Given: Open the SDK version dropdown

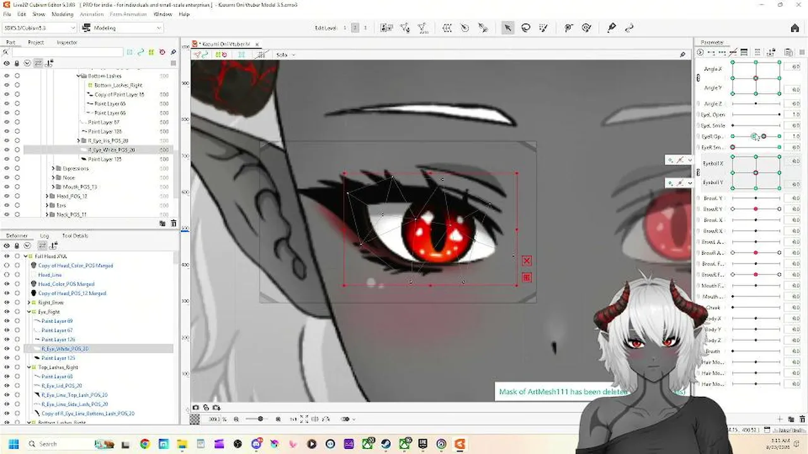Looking at the screenshot, I should point(40,28).
